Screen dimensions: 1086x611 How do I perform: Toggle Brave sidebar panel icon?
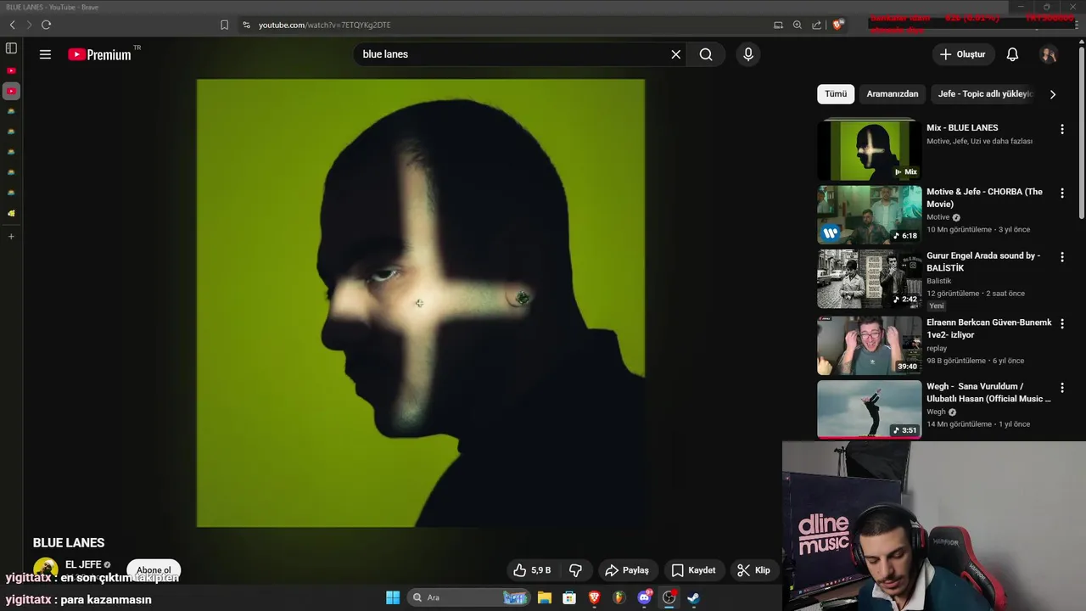[11, 48]
